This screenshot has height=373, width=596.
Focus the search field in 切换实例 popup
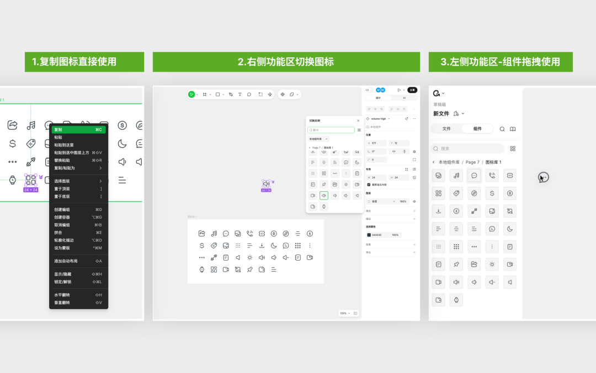click(x=331, y=130)
